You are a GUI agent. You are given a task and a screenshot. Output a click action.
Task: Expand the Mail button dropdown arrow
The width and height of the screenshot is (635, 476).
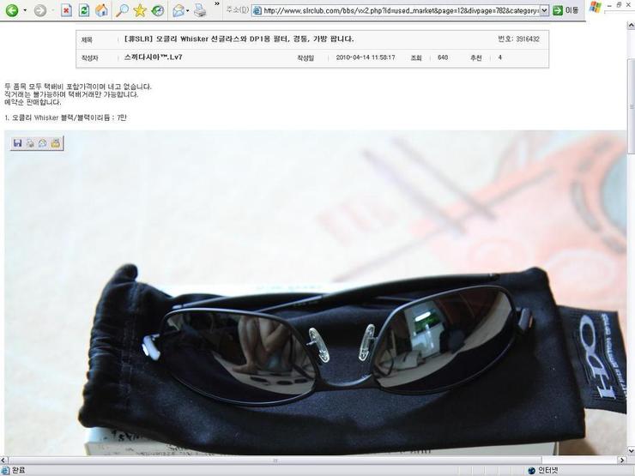(x=188, y=10)
